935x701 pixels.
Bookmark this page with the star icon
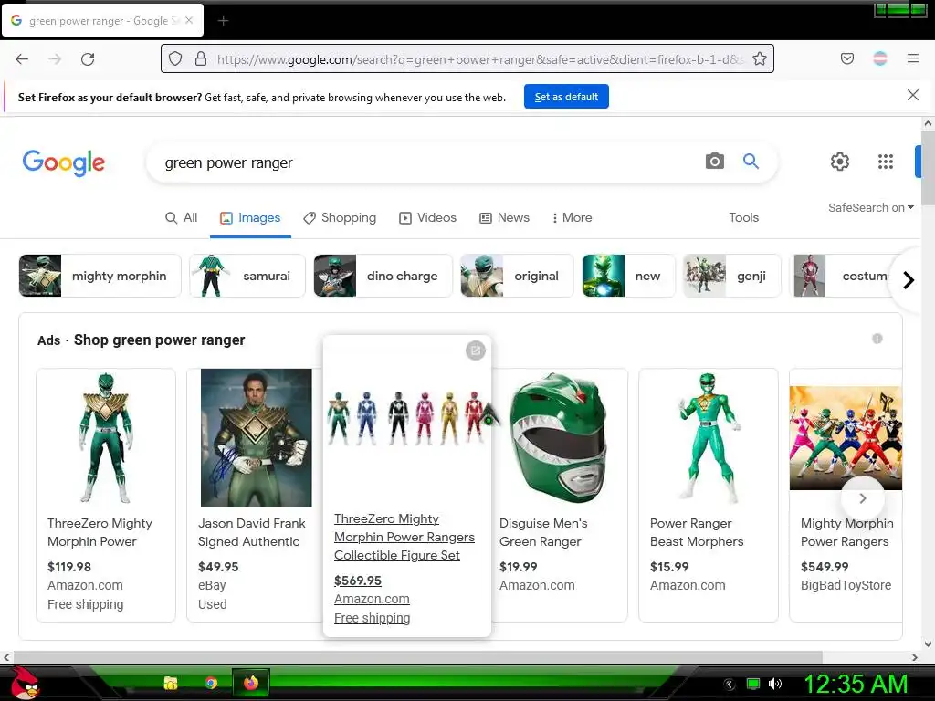[x=759, y=59]
